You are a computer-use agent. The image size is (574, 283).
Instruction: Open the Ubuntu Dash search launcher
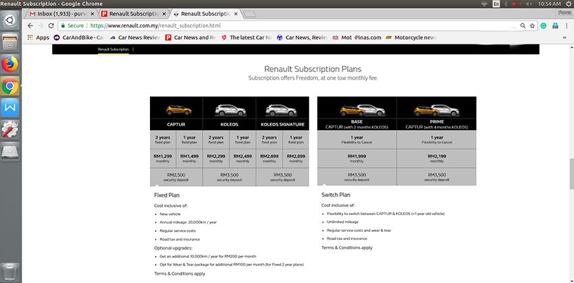[x=10, y=20]
